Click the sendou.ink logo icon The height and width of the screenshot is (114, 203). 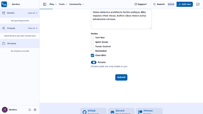[4, 4]
